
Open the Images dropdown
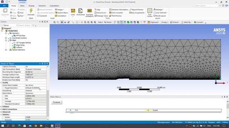coord(59,10)
